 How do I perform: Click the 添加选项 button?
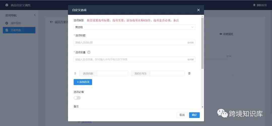point(83,82)
